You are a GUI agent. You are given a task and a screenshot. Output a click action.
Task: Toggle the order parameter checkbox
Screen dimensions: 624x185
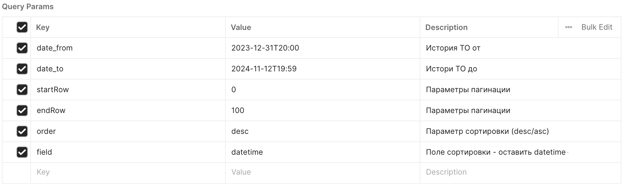coord(22,131)
